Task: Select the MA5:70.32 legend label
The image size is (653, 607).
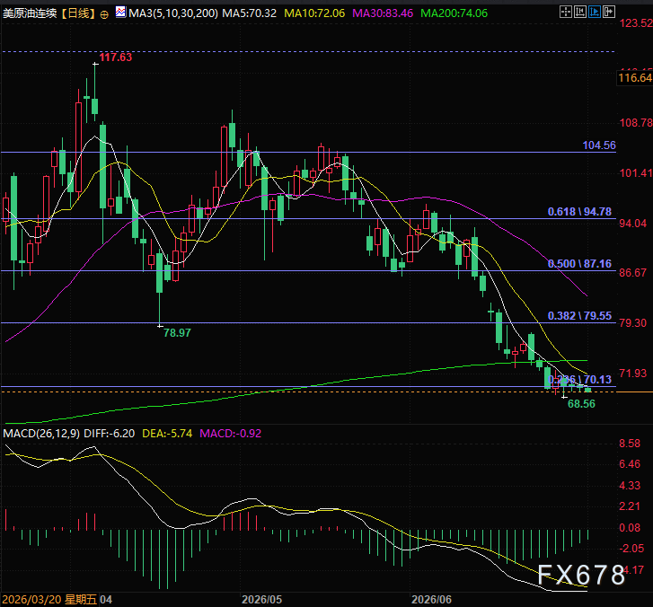Action: pos(249,13)
